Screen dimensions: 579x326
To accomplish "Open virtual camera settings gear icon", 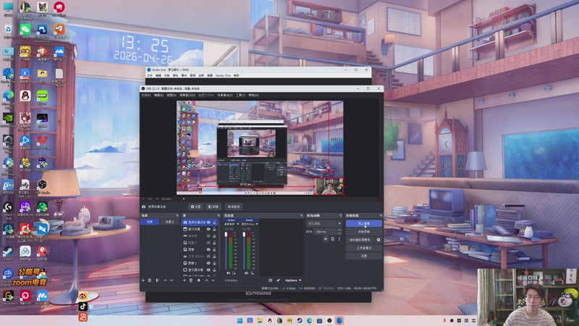I will coord(379,240).
